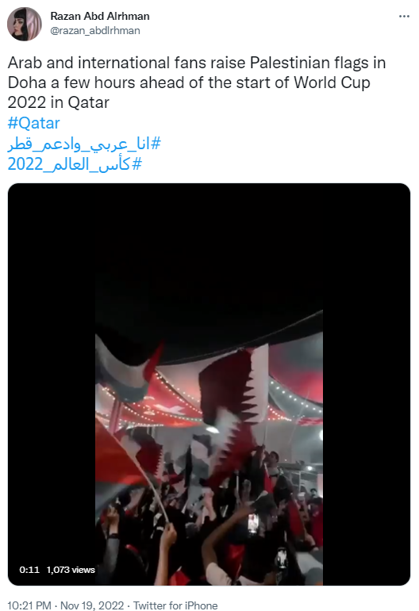Click the glowing phone screen in the crowd
The height and width of the screenshot is (611, 419).
pyautogui.click(x=253, y=523)
